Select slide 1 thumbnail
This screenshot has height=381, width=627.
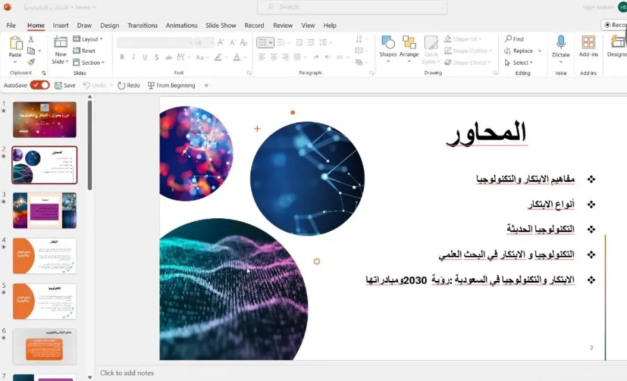click(45, 120)
